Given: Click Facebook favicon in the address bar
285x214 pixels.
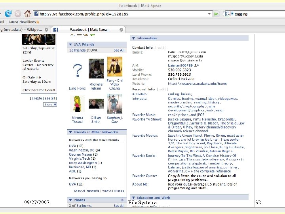Looking at the screenshot, I should [x=36, y=14].
